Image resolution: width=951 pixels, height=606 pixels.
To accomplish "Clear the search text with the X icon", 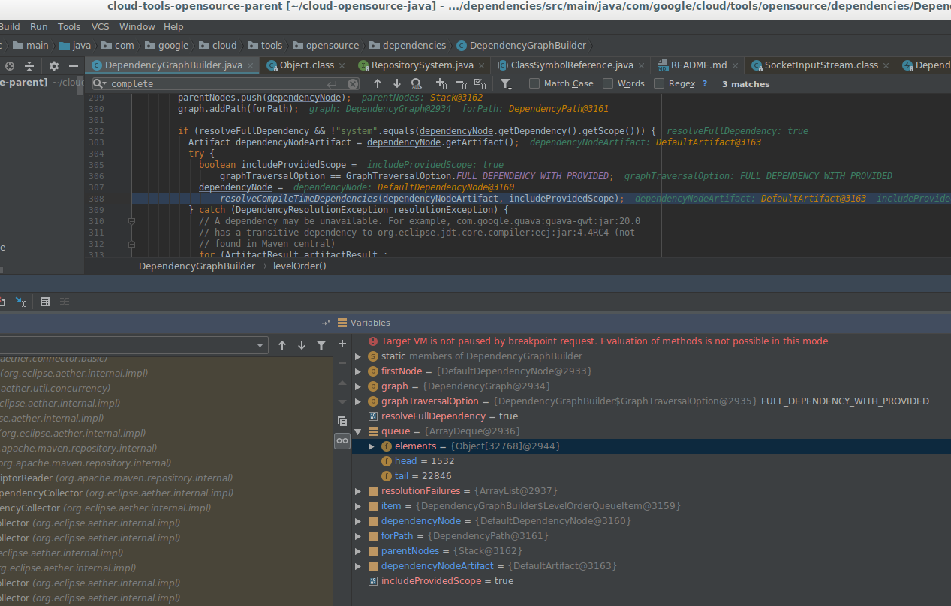I will point(353,83).
